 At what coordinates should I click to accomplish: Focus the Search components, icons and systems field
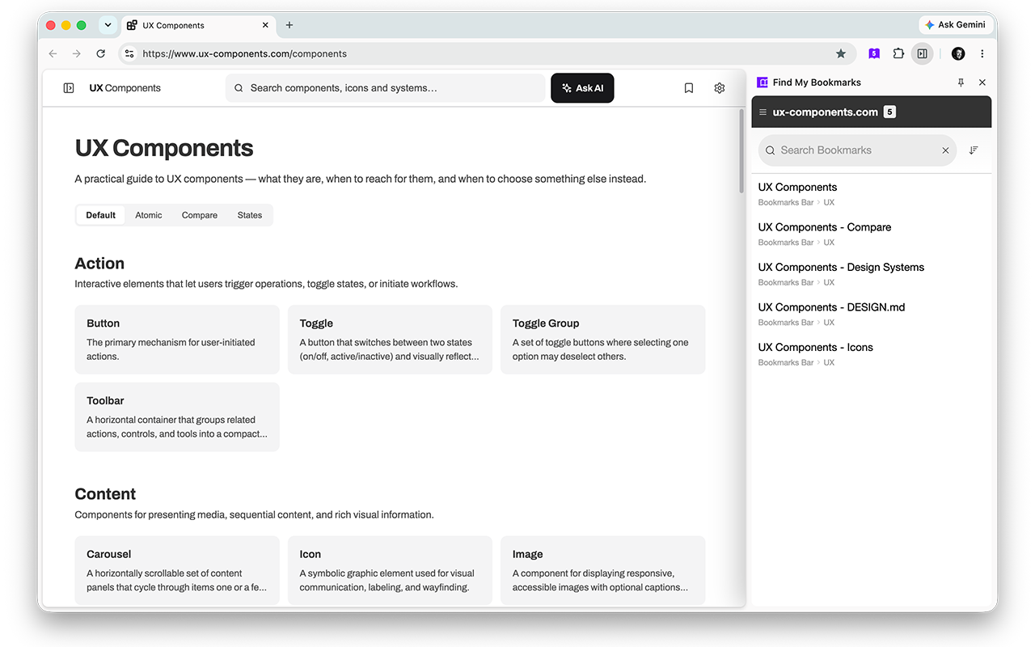coord(386,88)
